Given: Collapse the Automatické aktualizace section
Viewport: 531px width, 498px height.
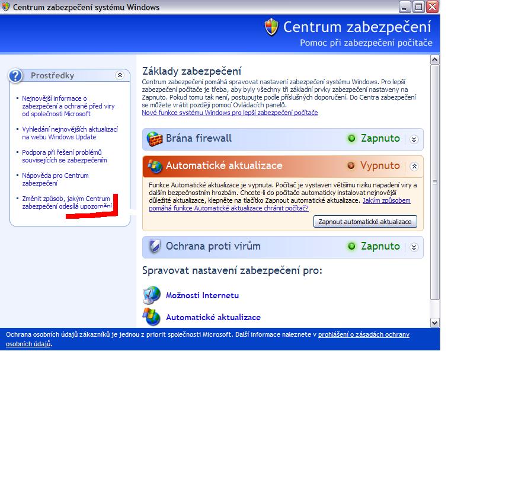Looking at the screenshot, I should (414, 167).
